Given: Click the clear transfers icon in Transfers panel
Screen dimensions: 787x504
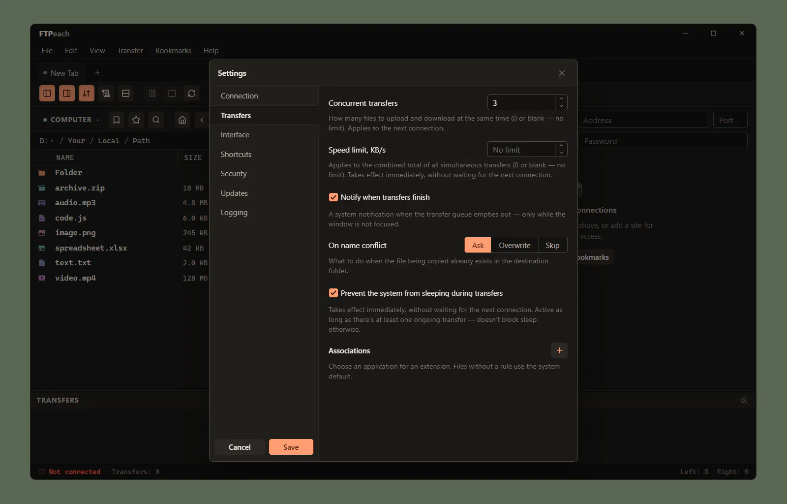Looking at the screenshot, I should (744, 400).
